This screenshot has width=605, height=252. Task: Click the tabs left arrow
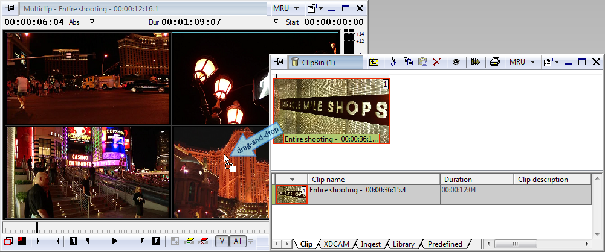(277, 244)
